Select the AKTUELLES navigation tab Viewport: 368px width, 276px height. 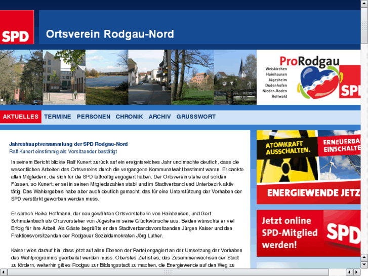(21, 117)
